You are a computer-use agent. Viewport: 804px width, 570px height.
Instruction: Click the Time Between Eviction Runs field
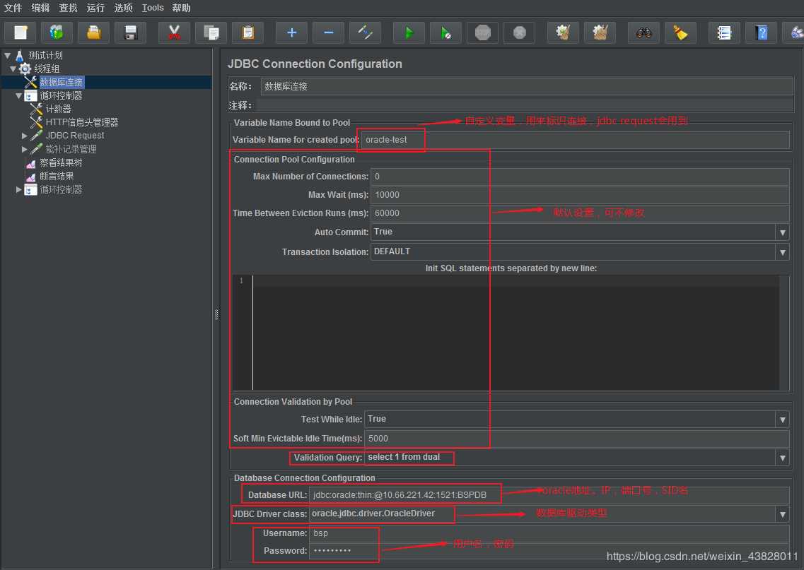(580, 213)
